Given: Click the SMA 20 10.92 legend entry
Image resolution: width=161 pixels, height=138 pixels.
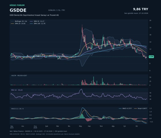Looking at the screenshot, I should pyautogui.click(x=18, y=24).
